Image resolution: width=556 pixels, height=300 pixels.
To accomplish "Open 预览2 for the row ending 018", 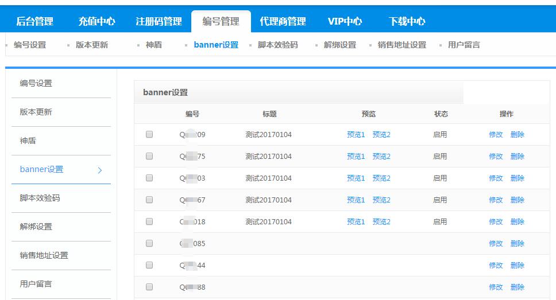I will point(381,222).
